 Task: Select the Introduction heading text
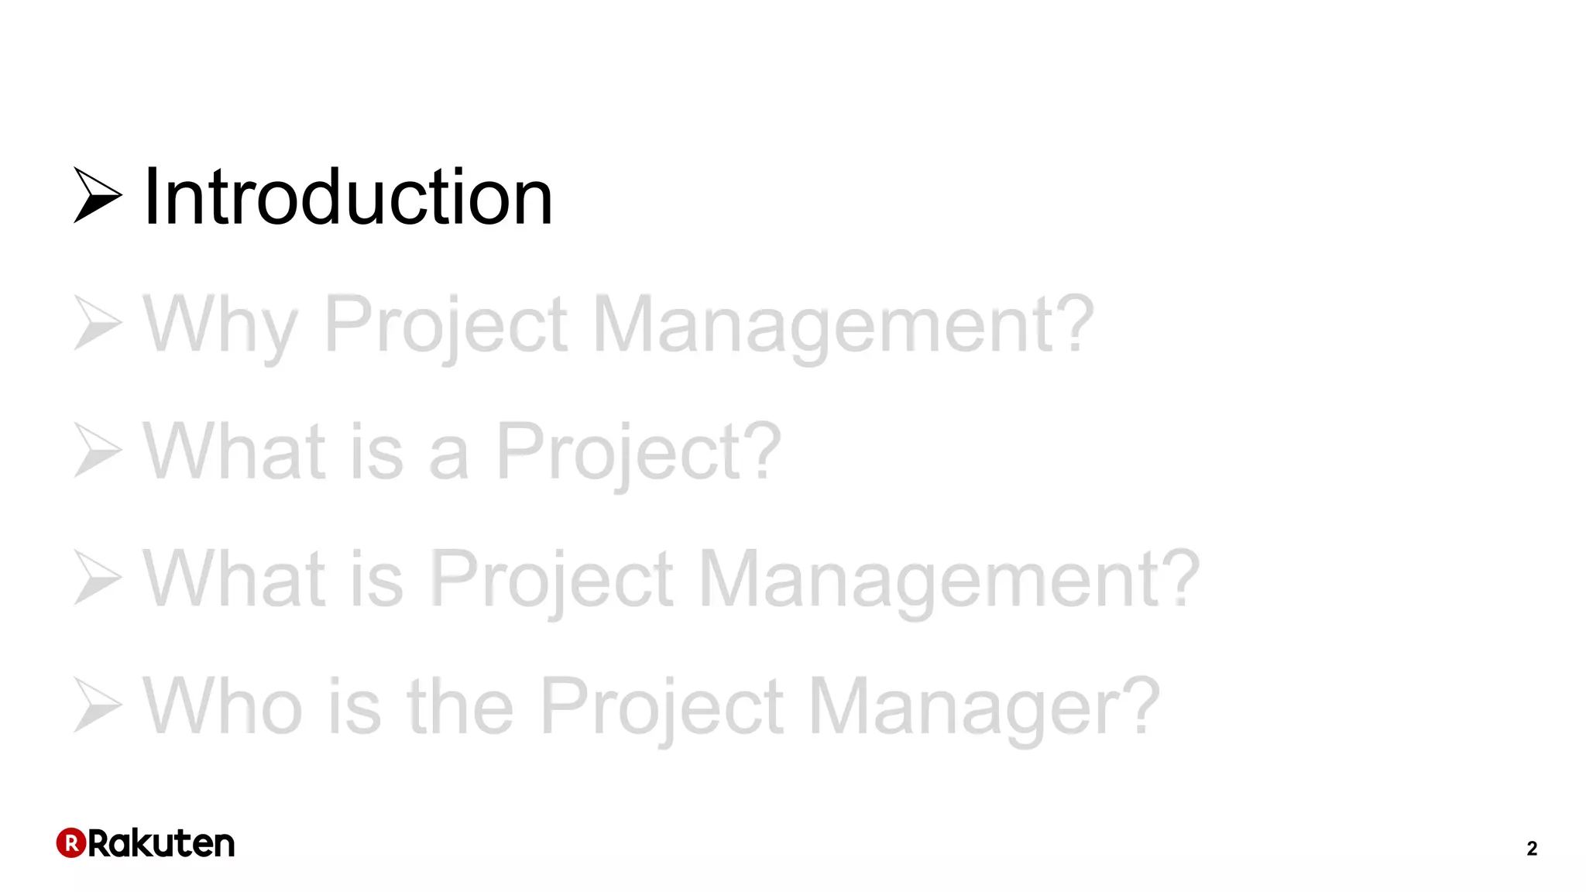348,197
